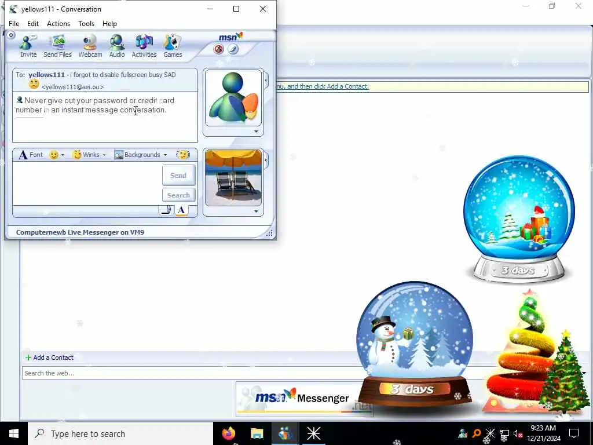Viewport: 593px width, 445px height.
Task: Start an Audio call
Action: coord(117,46)
